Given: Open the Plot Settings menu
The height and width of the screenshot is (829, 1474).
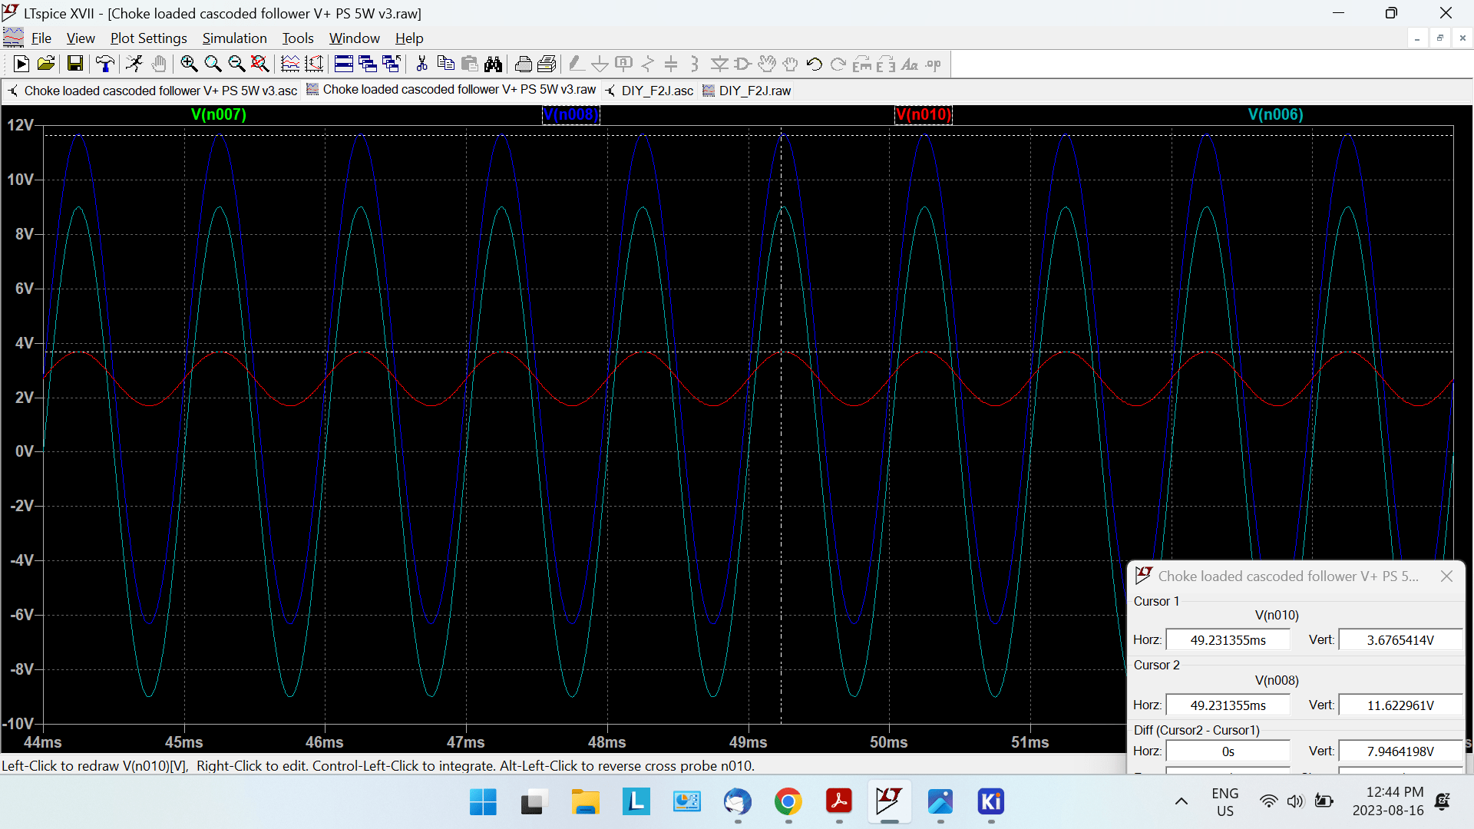Looking at the screenshot, I should coord(149,38).
